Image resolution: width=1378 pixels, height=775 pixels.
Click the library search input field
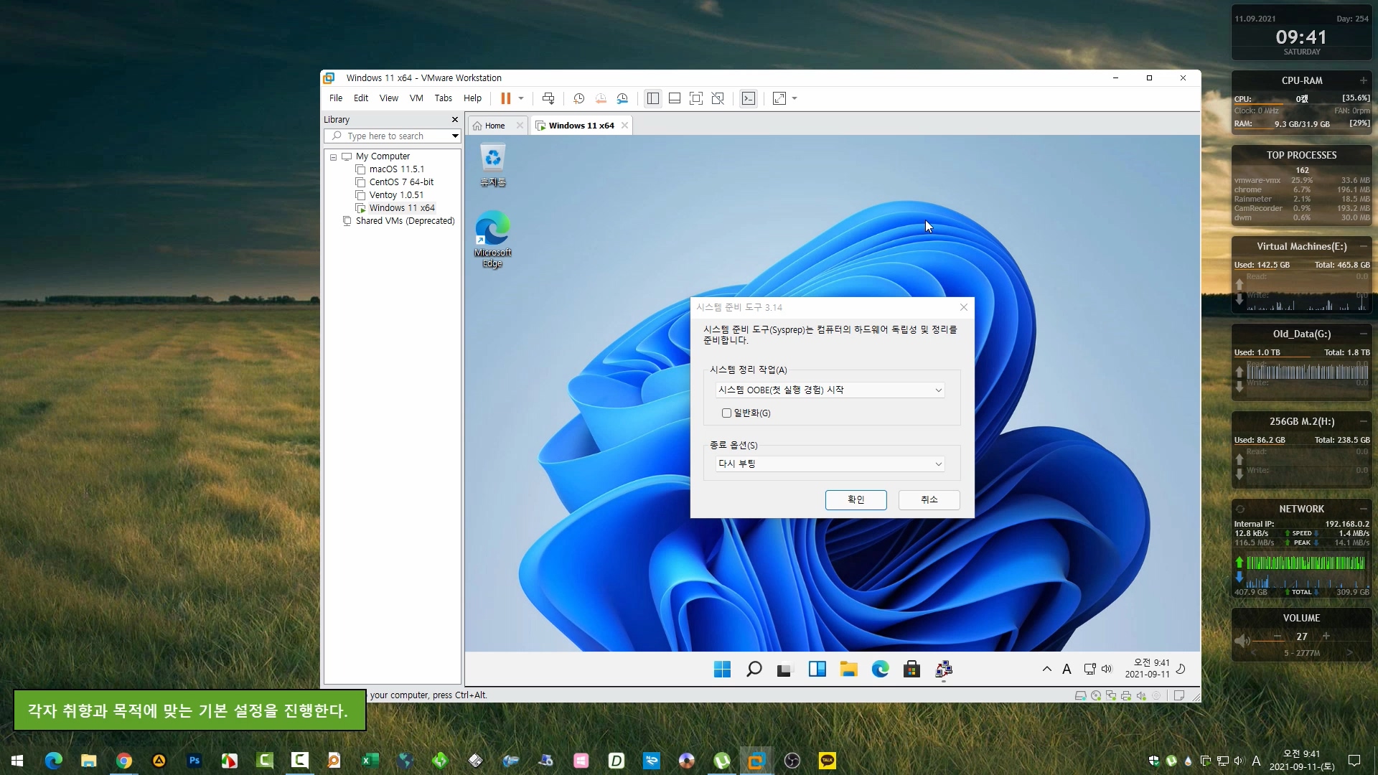coord(391,136)
